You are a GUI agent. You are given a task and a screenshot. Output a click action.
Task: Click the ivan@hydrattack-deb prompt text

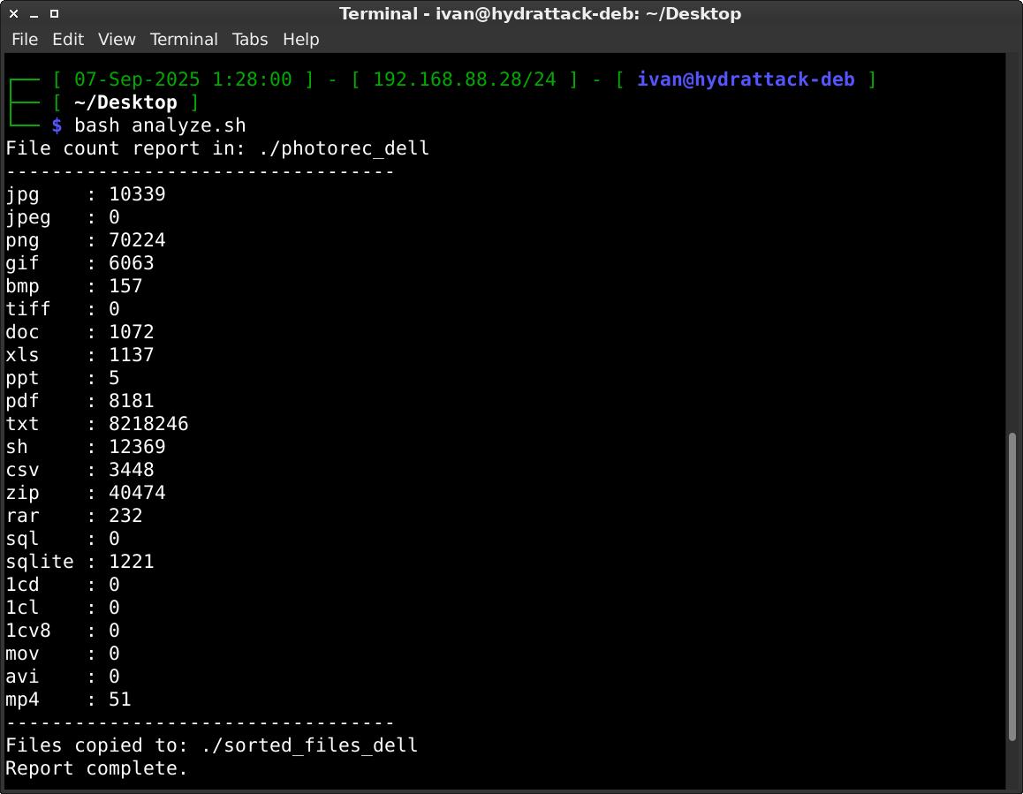coord(746,79)
